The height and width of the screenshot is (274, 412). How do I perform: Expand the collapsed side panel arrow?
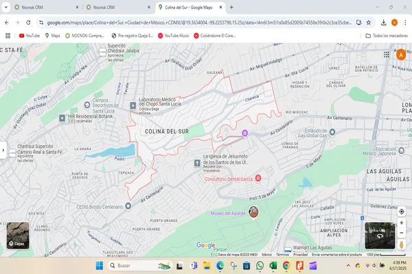tap(3, 150)
